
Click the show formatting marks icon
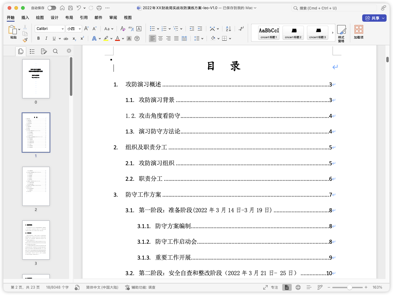click(241, 28)
